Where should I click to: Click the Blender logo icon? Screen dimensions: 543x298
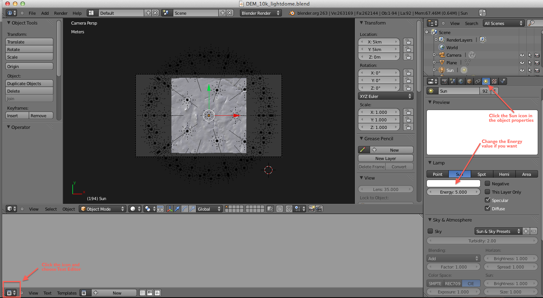pos(291,13)
